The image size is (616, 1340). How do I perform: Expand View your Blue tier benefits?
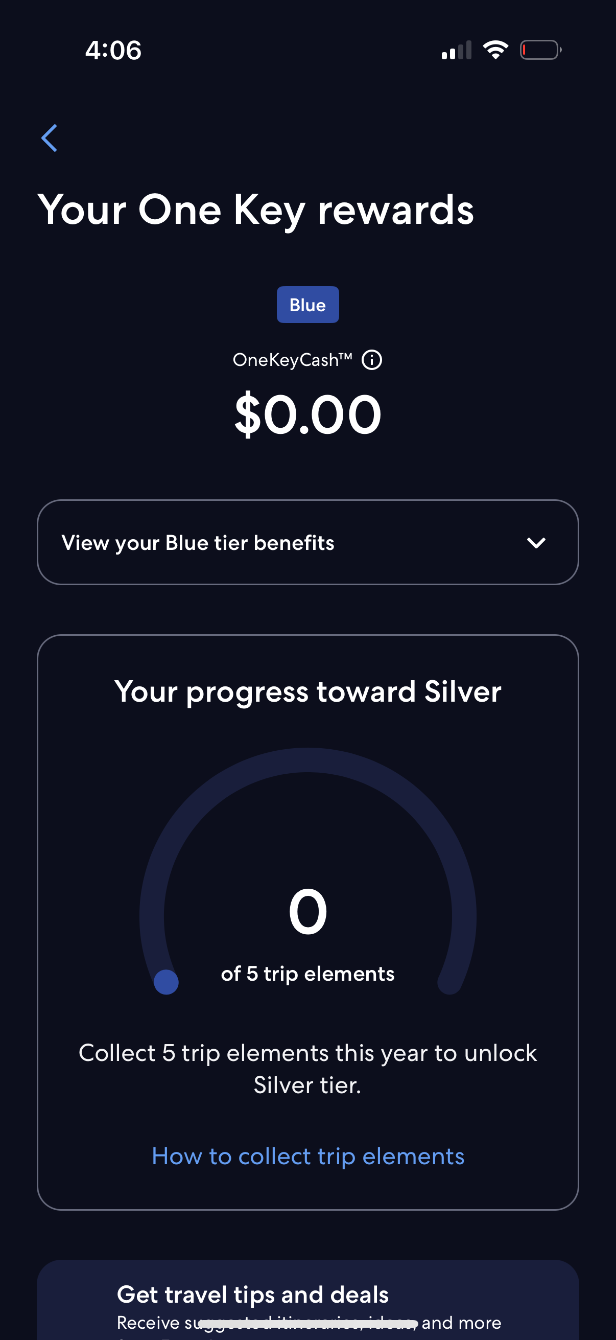pos(198,543)
